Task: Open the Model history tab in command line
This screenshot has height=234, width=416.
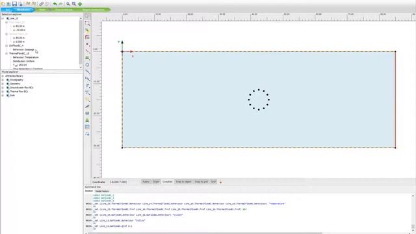Action: pyautogui.click(x=102, y=191)
